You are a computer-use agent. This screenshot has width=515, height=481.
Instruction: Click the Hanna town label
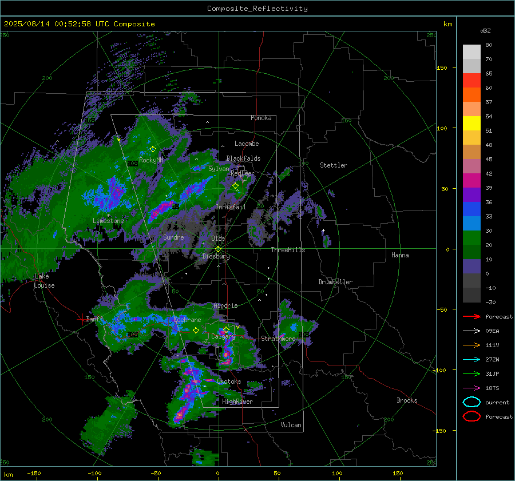pos(400,255)
